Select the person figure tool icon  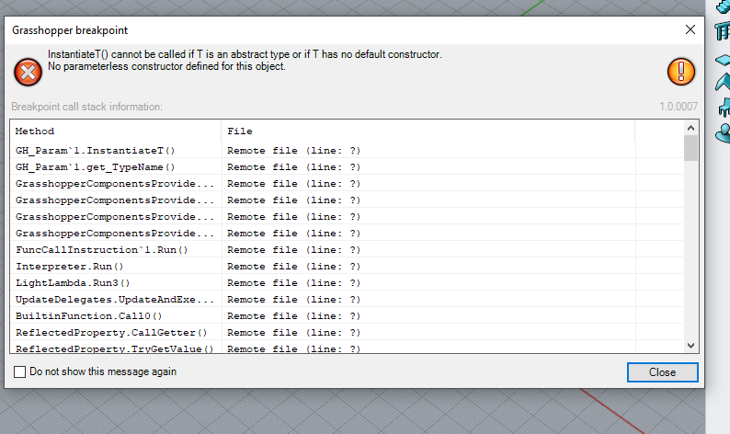(x=723, y=133)
